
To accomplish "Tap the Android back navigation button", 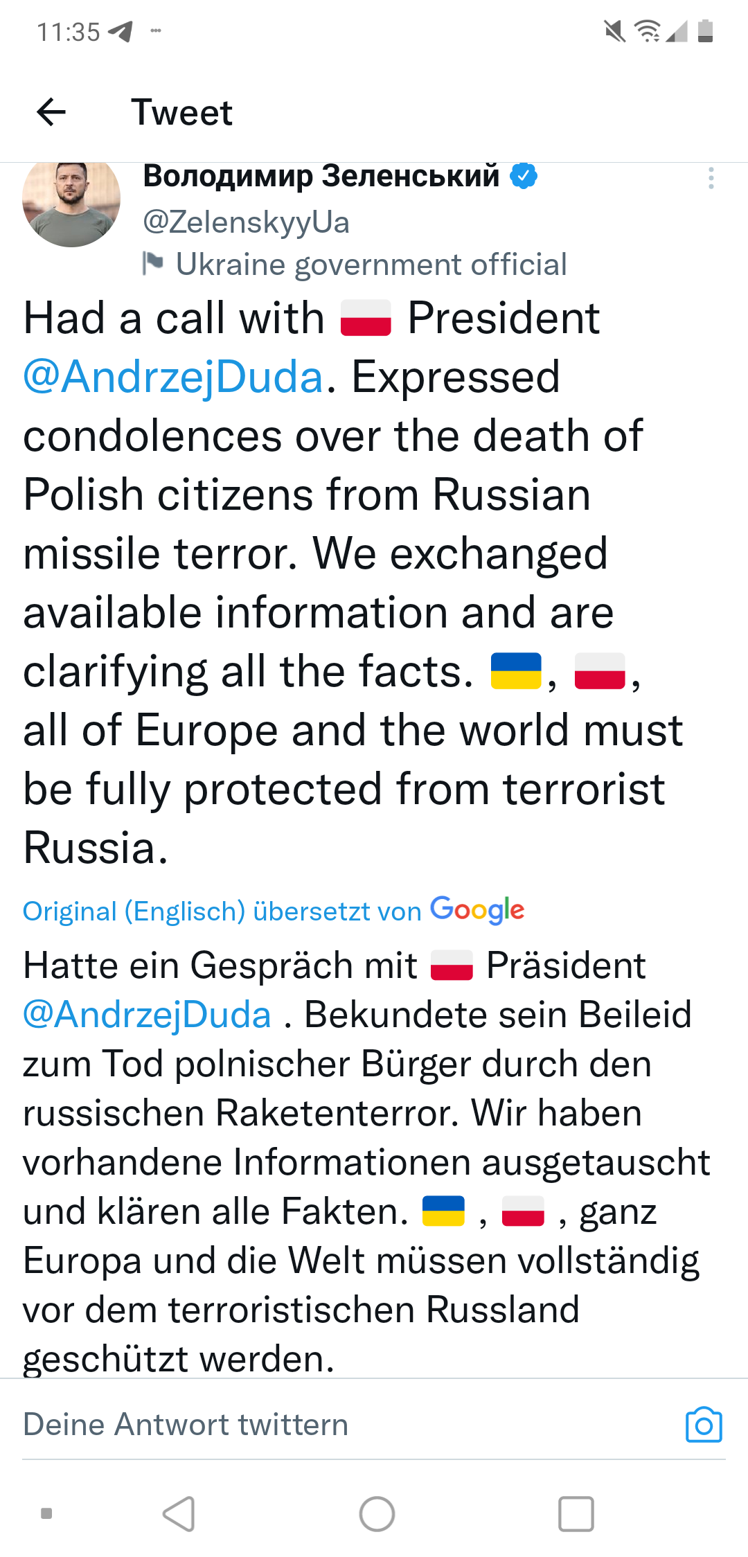I will click(179, 1513).
